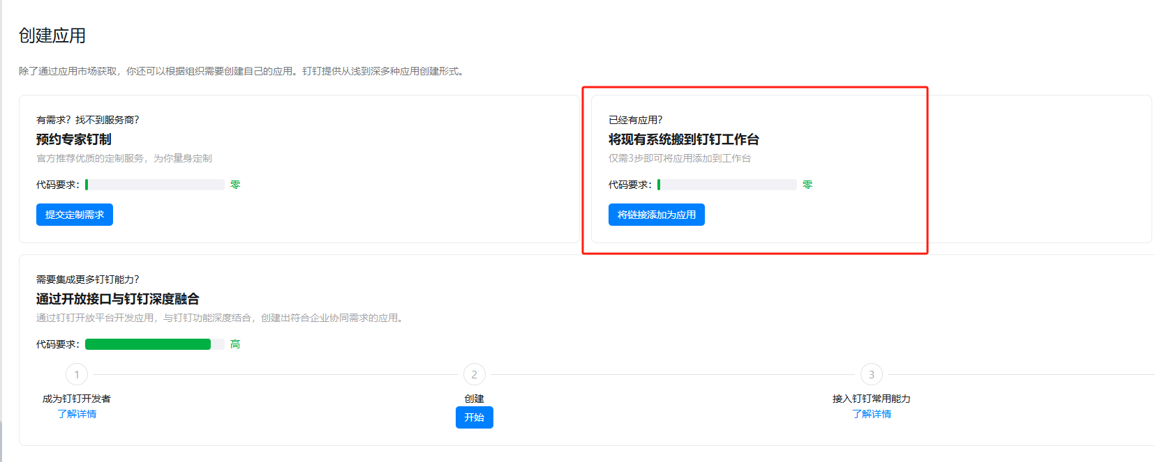Select step 3 circle in the stepper
This screenshot has height=462, width=1155.
coord(872,374)
